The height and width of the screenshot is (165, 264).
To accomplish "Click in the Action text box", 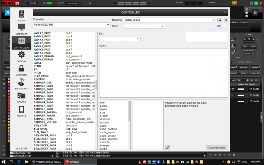I will [x=164, y=73].
